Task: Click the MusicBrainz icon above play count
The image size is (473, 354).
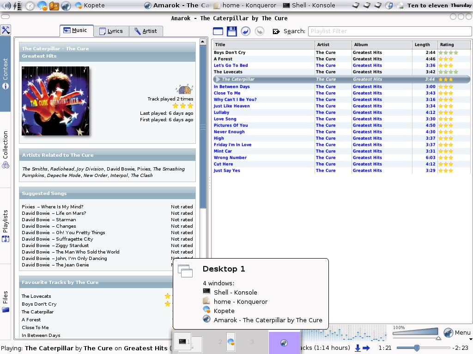Action: [184, 89]
